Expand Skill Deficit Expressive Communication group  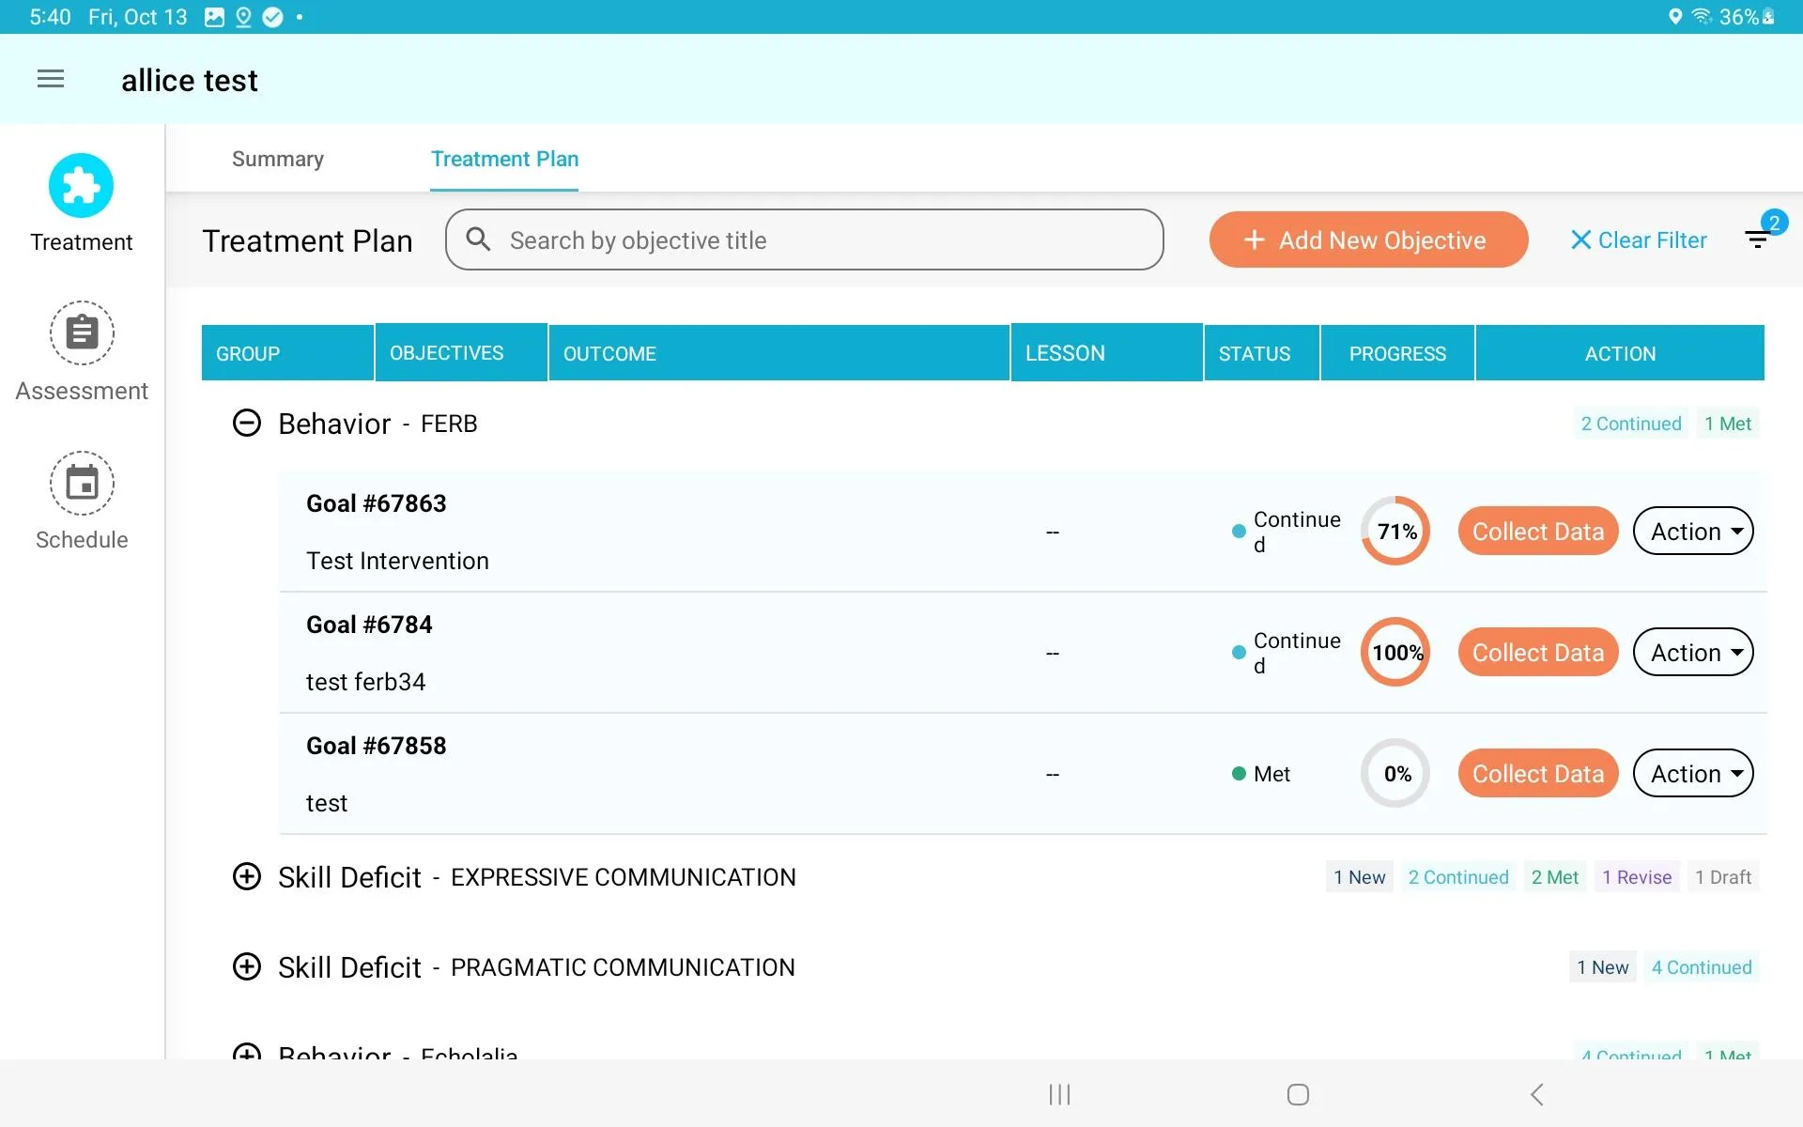point(247,877)
